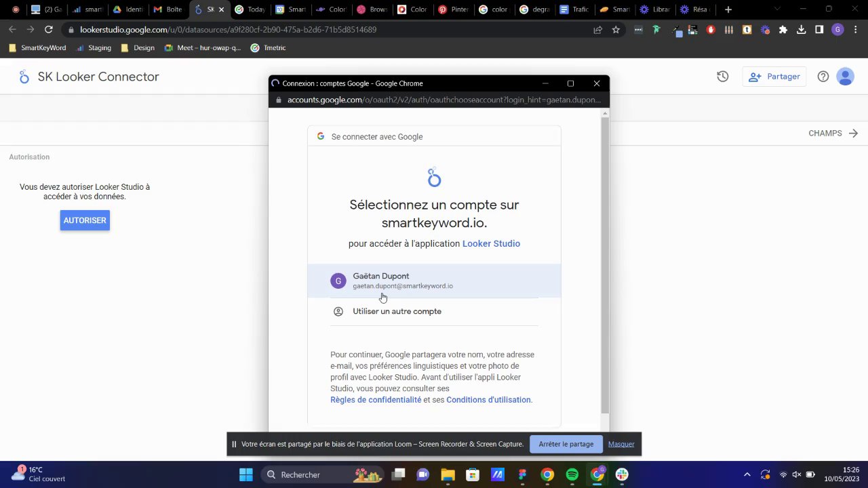Image resolution: width=868 pixels, height=488 pixels.
Task: Click the Partager button
Action: click(x=774, y=77)
